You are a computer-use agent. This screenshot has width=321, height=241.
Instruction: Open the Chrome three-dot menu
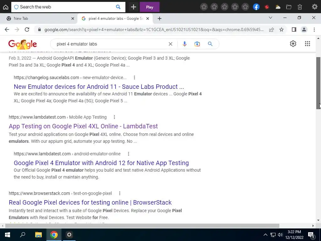(x=314, y=29)
